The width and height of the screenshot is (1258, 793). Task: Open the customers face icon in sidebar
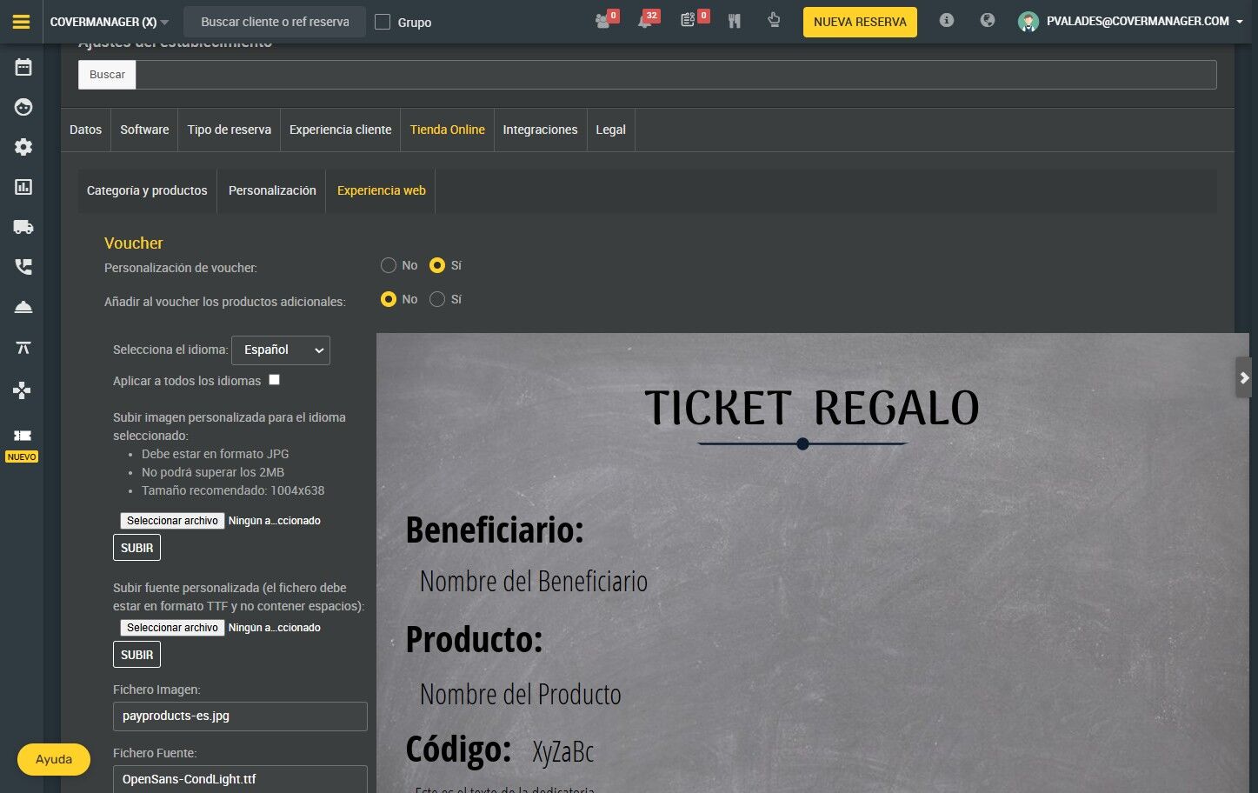[23, 107]
